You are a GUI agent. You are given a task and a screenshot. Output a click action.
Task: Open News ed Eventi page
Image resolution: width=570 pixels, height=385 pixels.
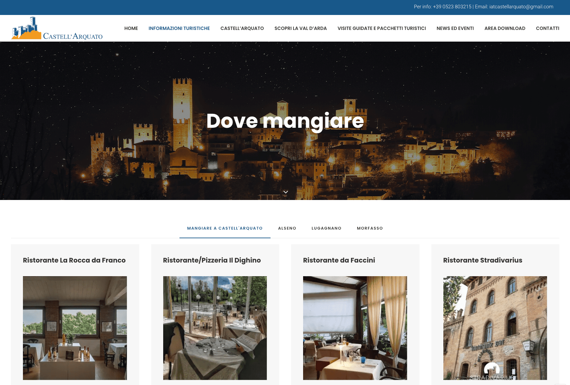tap(455, 28)
